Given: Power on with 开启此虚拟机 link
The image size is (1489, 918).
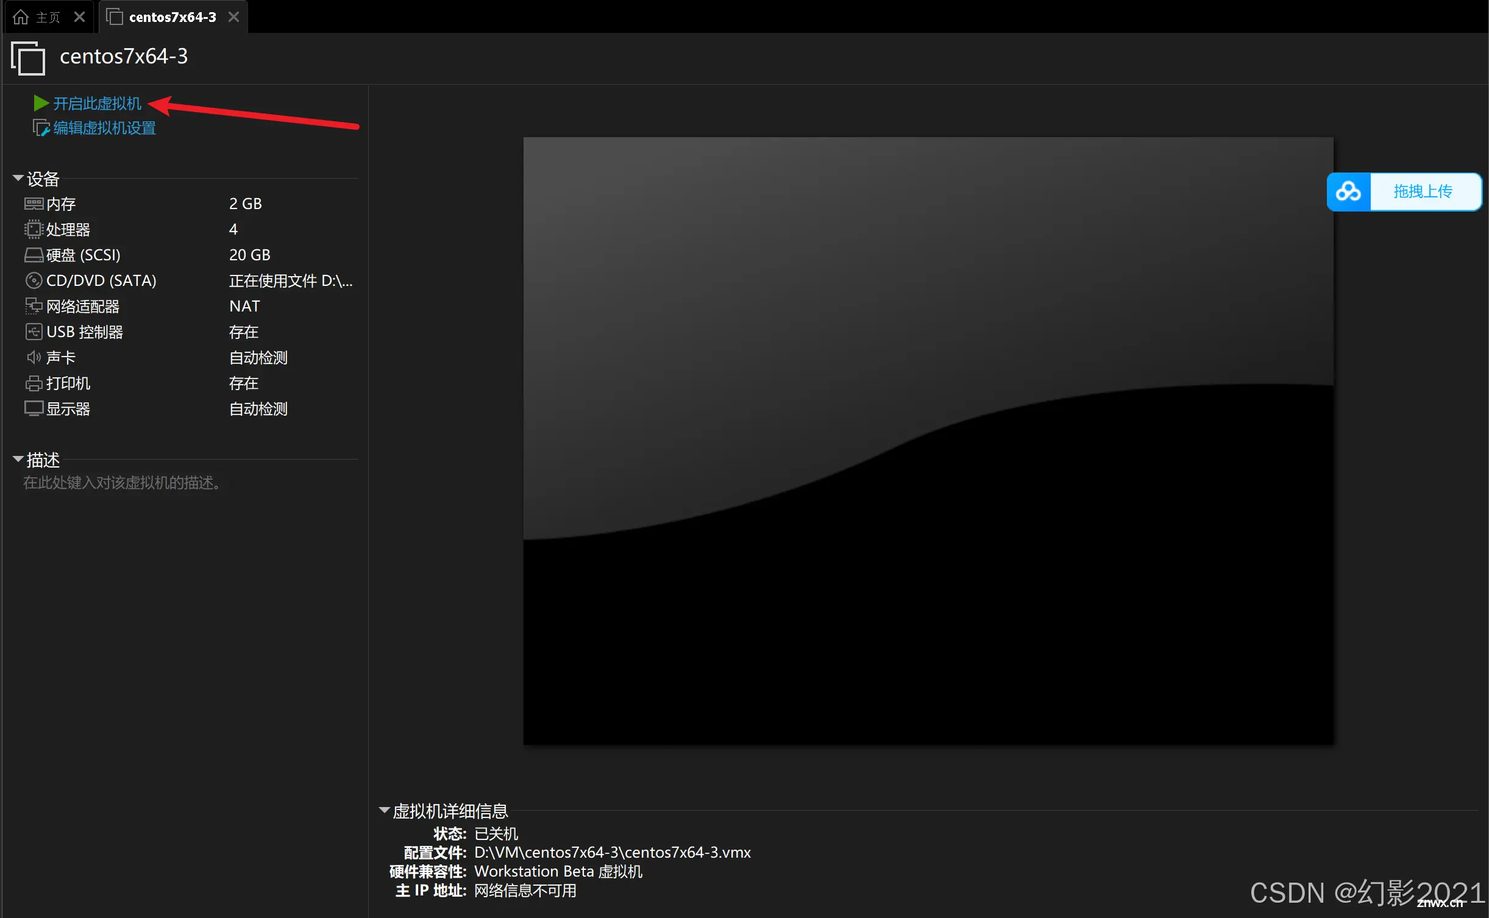Looking at the screenshot, I should pos(98,104).
